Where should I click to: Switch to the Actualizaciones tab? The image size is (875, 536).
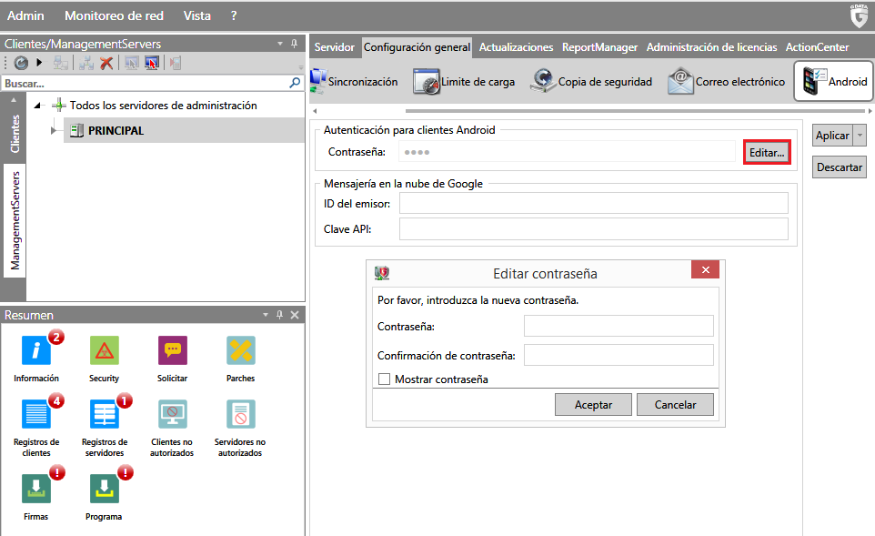coord(516,47)
